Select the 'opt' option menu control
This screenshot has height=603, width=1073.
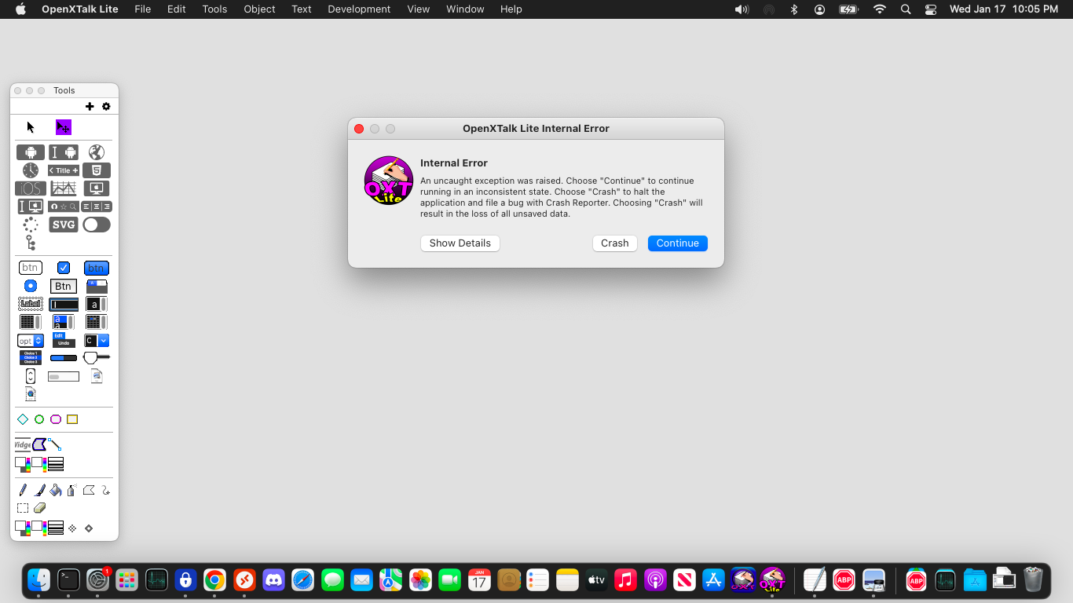tap(31, 341)
